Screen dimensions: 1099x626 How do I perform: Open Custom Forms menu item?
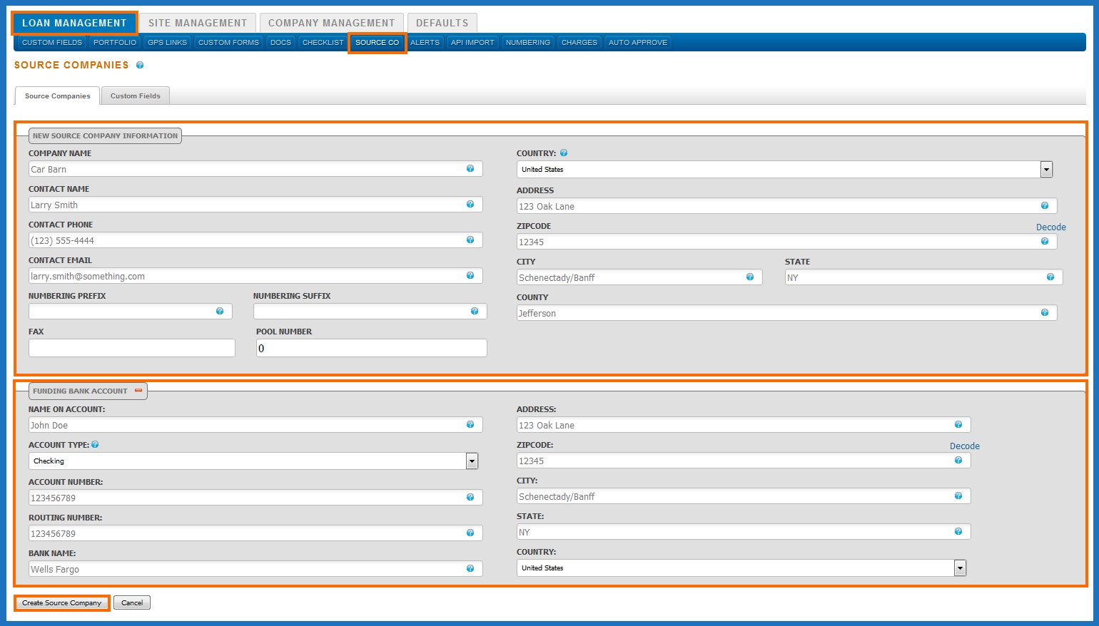pyautogui.click(x=228, y=43)
